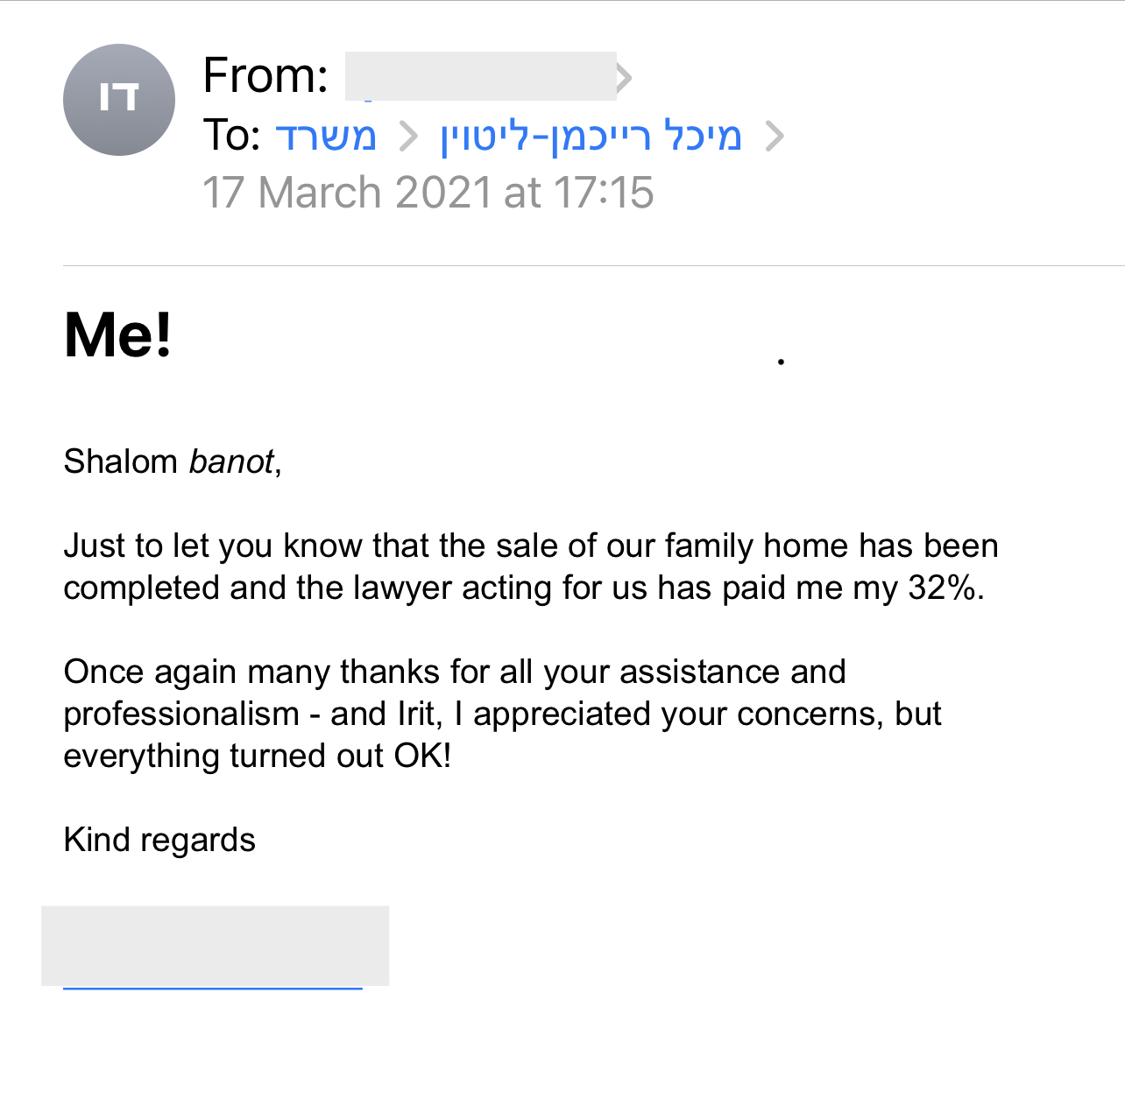Screen dimensions: 1125x1119
Task: Expand the chevron beside the From sender
Action: (x=624, y=77)
